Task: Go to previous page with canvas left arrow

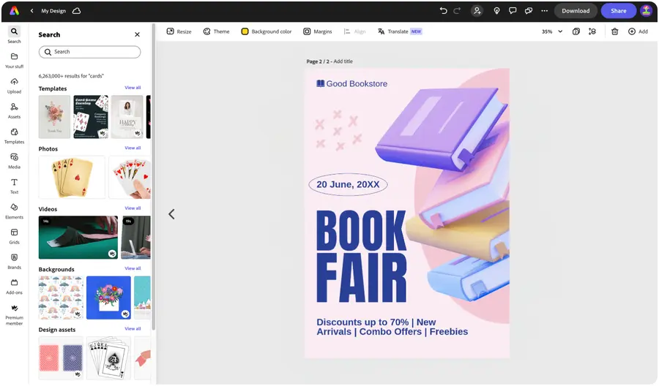Action: click(171, 214)
